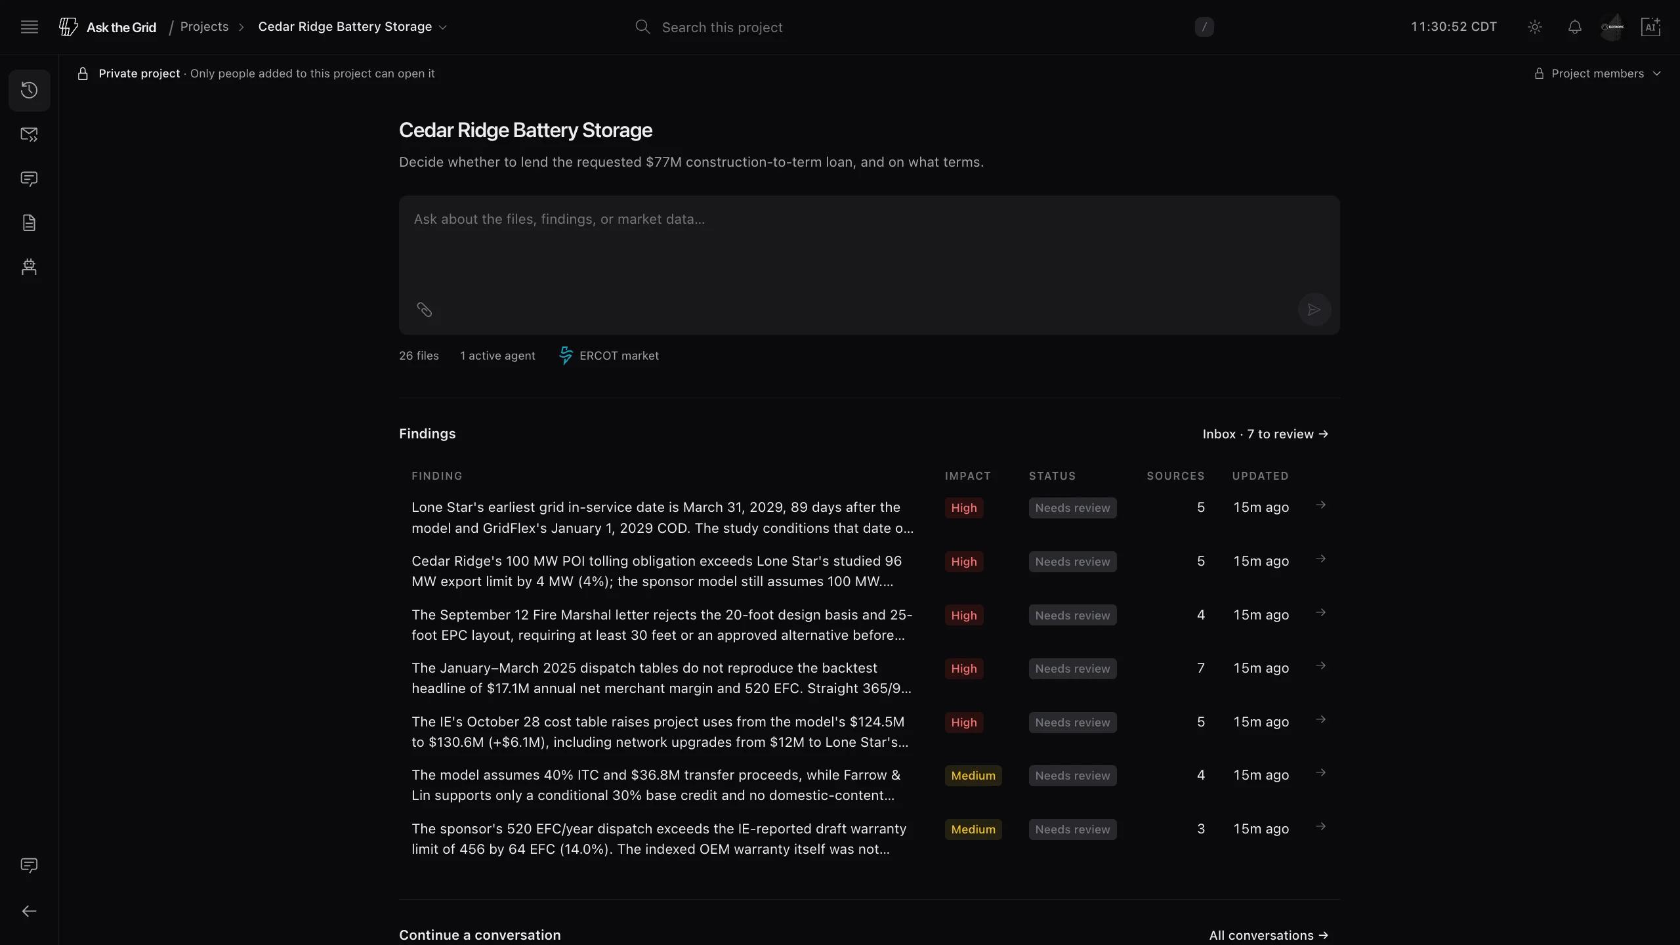Open the files document sidebar icon
The height and width of the screenshot is (945, 1680).
[x=30, y=222]
